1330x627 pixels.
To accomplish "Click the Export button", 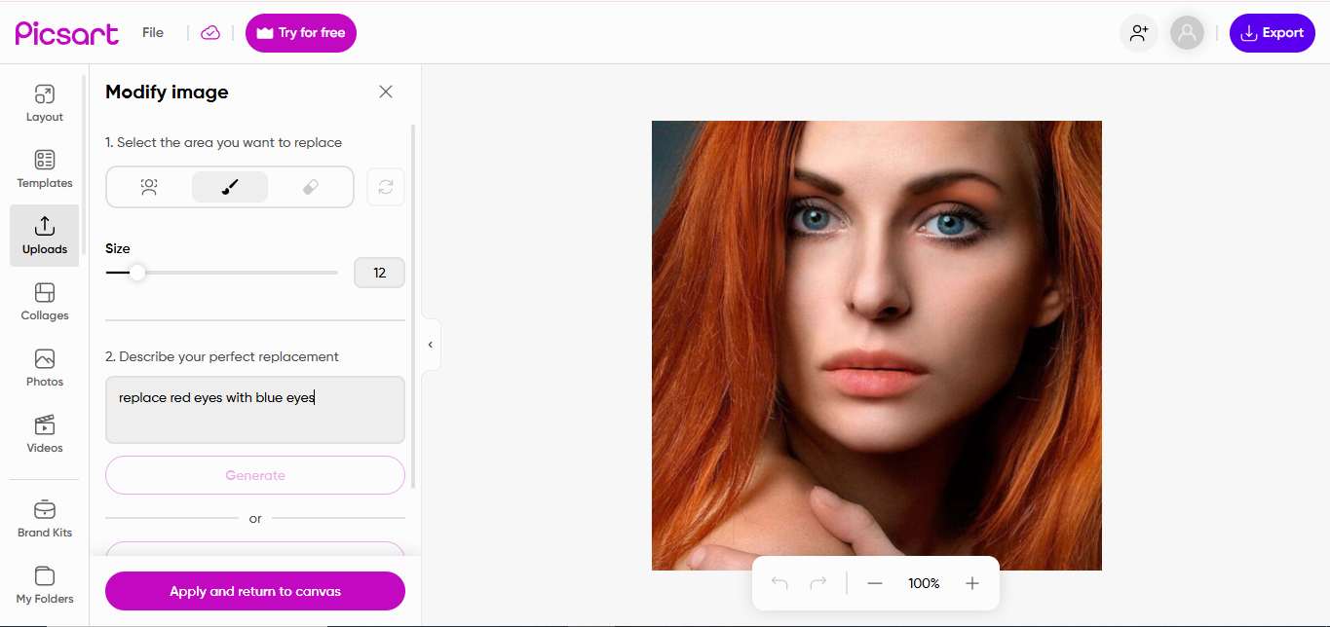I will (x=1272, y=32).
